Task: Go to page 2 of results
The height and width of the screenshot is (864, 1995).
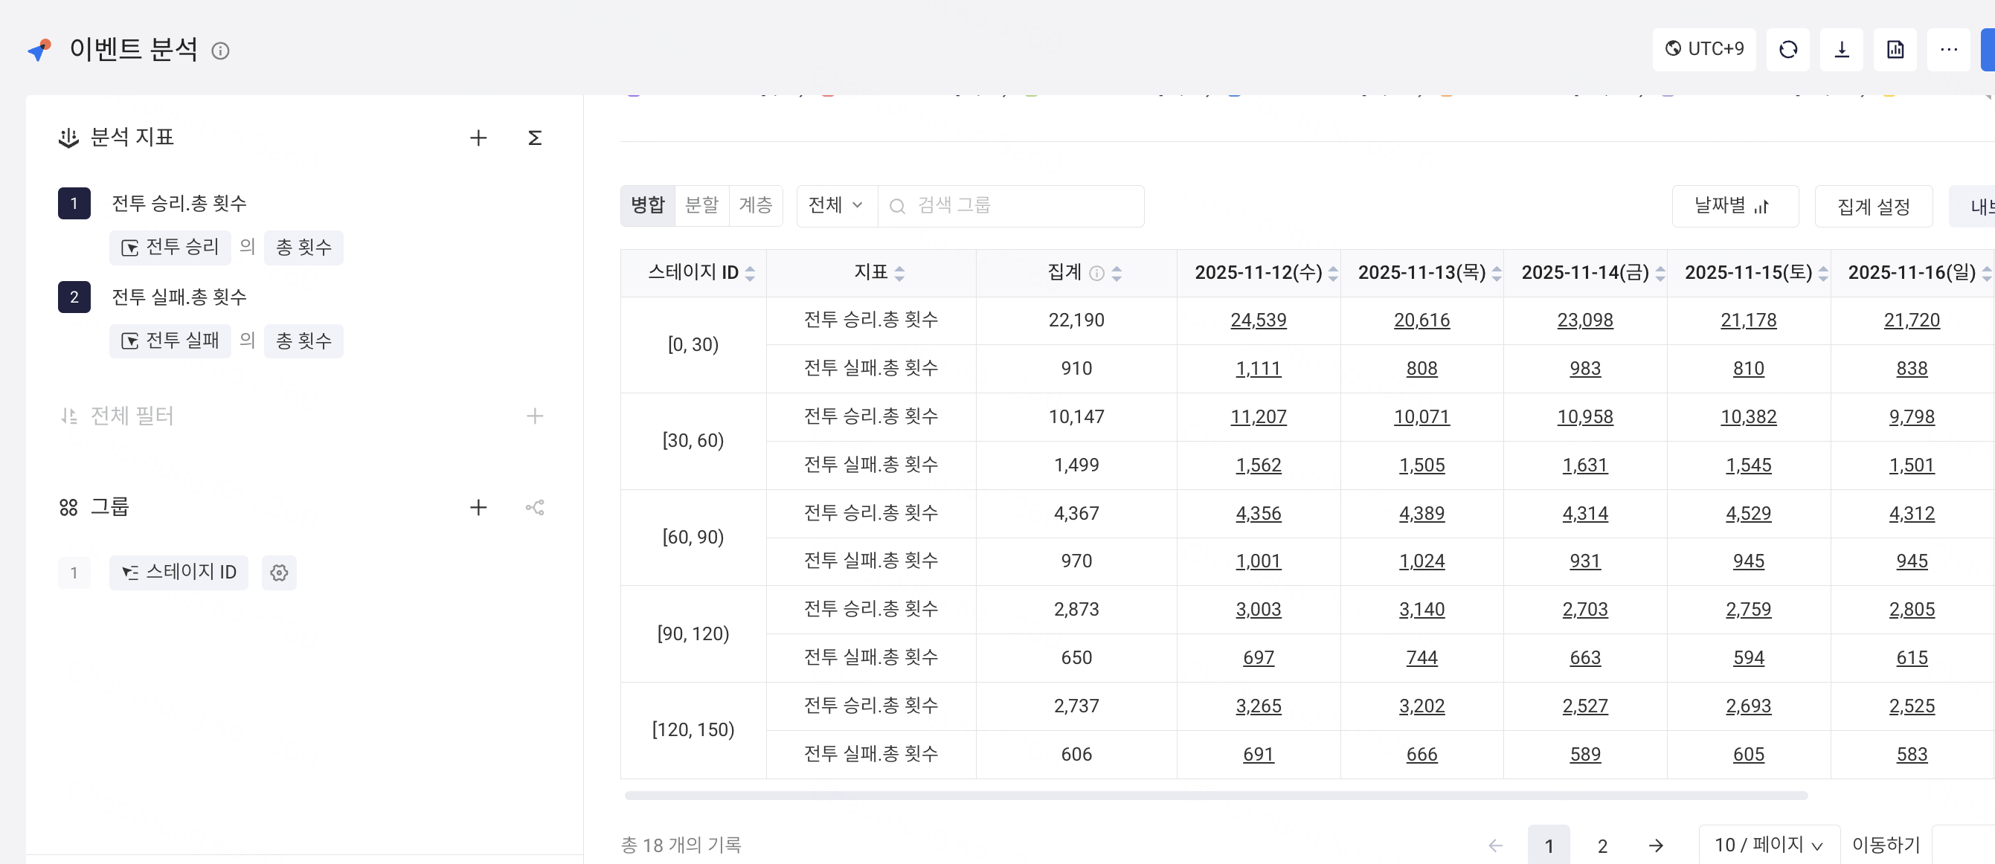Action: 1602,845
